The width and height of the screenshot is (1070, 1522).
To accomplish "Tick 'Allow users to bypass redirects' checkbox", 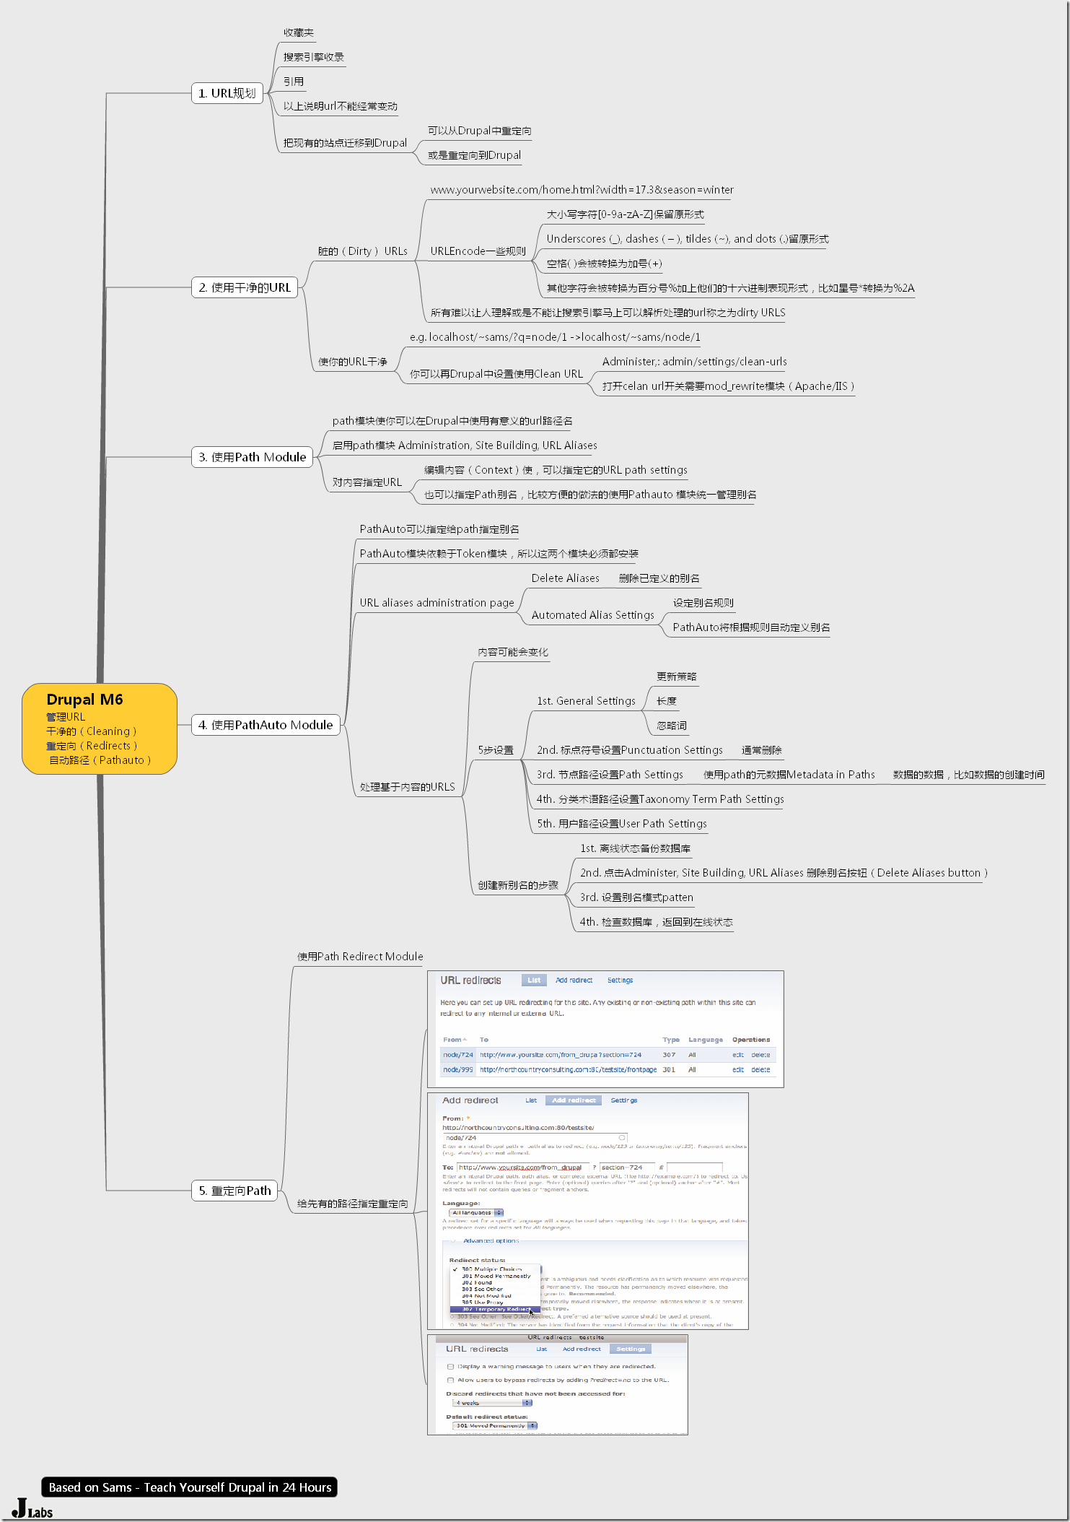I will click(451, 1380).
